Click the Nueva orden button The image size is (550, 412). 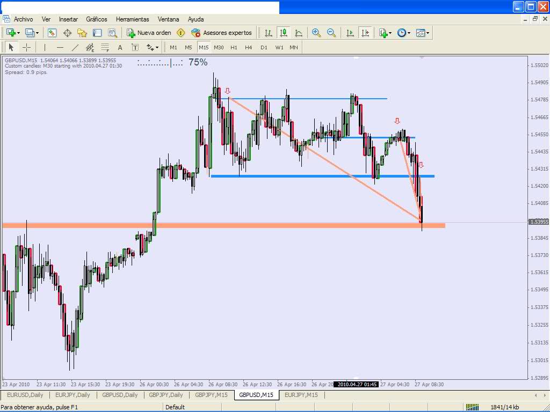pos(149,33)
